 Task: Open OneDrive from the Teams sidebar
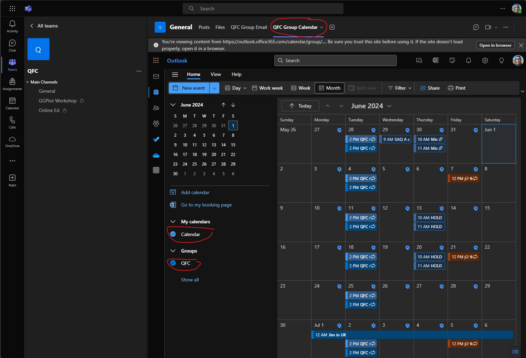pyautogui.click(x=12, y=141)
